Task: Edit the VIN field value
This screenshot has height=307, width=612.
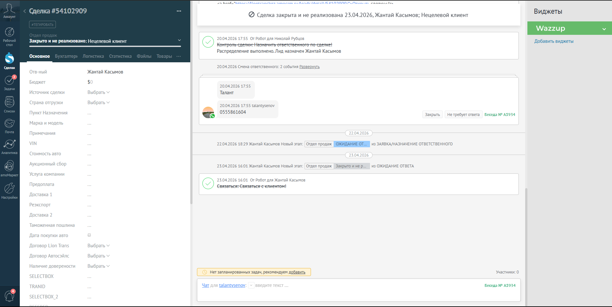Action: pyautogui.click(x=89, y=143)
